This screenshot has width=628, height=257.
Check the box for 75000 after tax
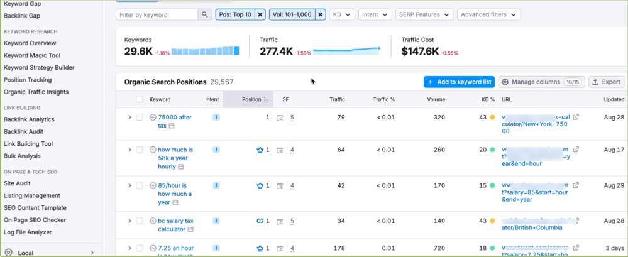tap(140, 118)
